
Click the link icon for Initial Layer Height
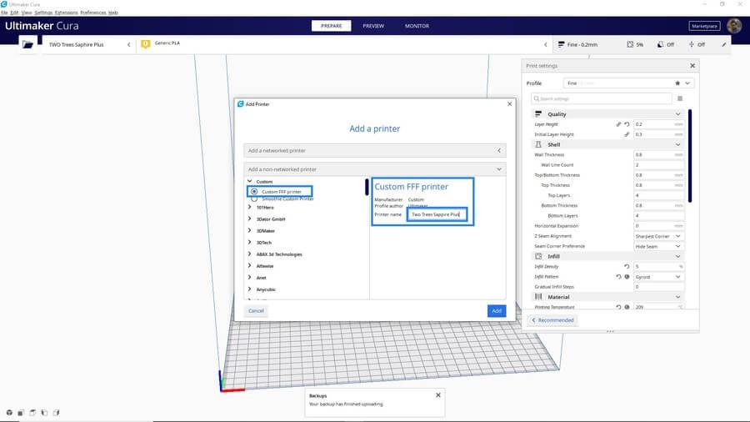(627, 134)
